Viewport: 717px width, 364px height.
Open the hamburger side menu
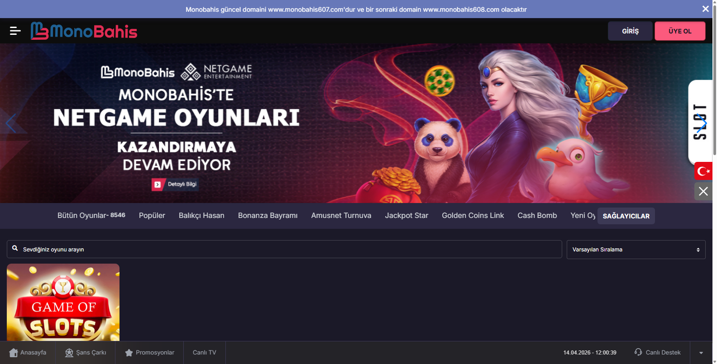click(x=15, y=31)
